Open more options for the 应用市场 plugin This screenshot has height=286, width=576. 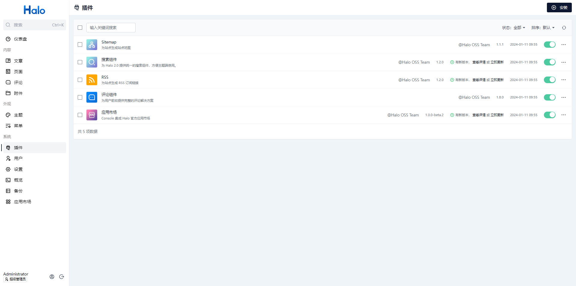click(x=564, y=115)
